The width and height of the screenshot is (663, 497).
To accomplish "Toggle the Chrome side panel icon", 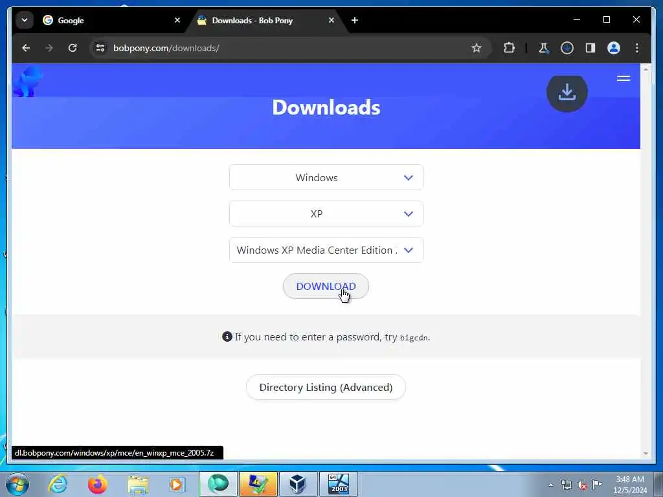I will 590,48.
